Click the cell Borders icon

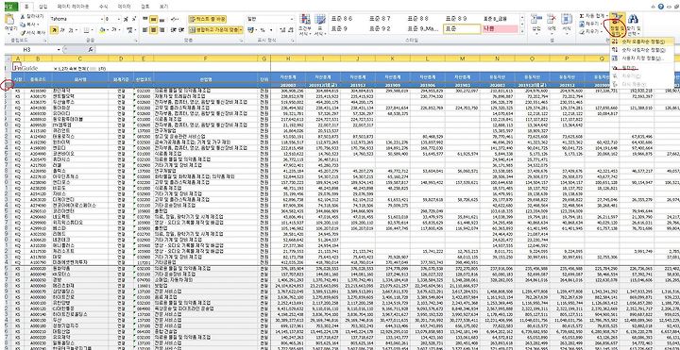click(86, 30)
